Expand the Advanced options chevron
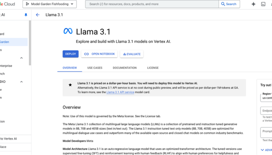 click(x=262, y=150)
